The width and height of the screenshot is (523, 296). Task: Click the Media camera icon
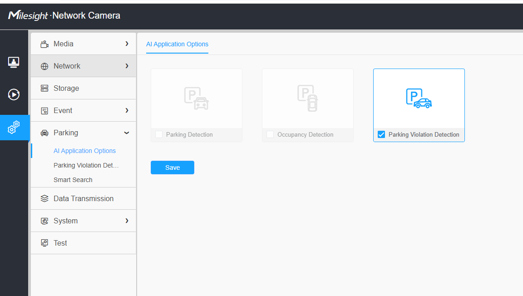pyautogui.click(x=44, y=44)
